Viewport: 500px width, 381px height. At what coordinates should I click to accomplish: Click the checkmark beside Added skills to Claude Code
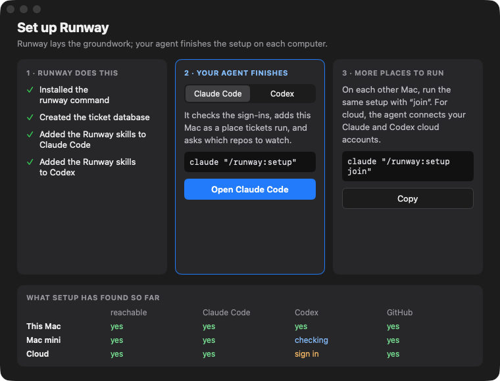point(30,134)
